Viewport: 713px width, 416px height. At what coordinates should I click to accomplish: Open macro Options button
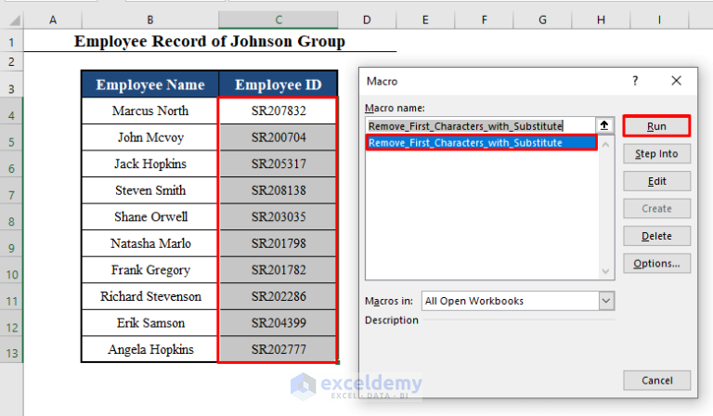656,263
